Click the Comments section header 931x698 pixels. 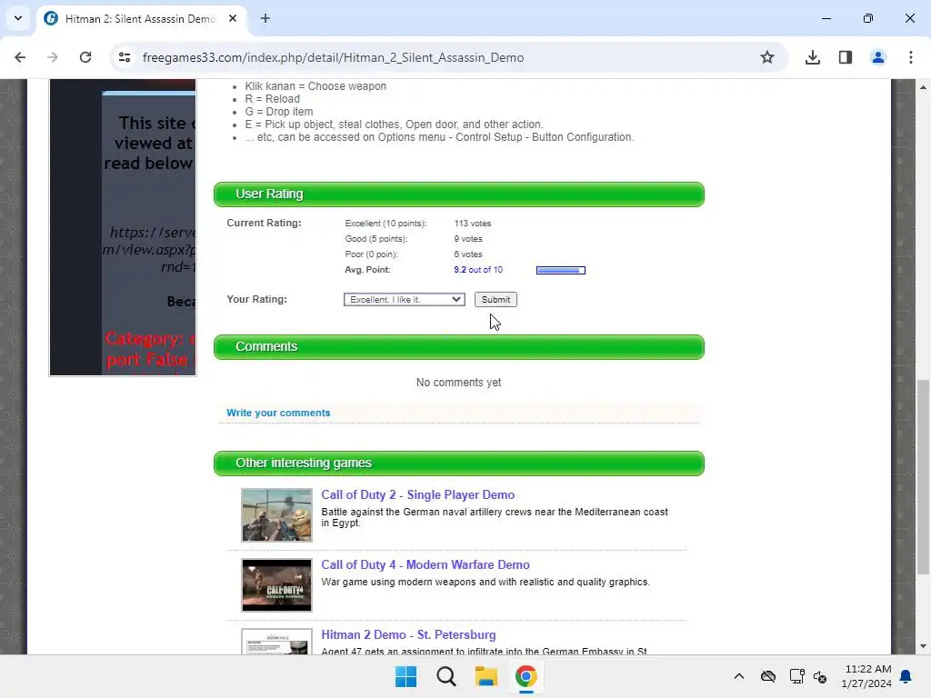coord(459,347)
